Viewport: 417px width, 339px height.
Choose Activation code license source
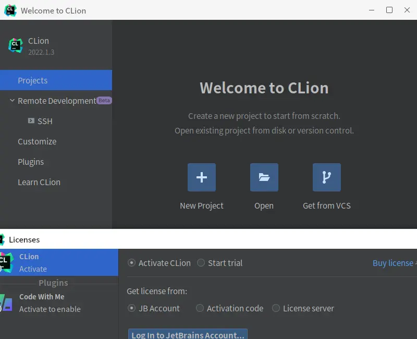click(x=200, y=308)
